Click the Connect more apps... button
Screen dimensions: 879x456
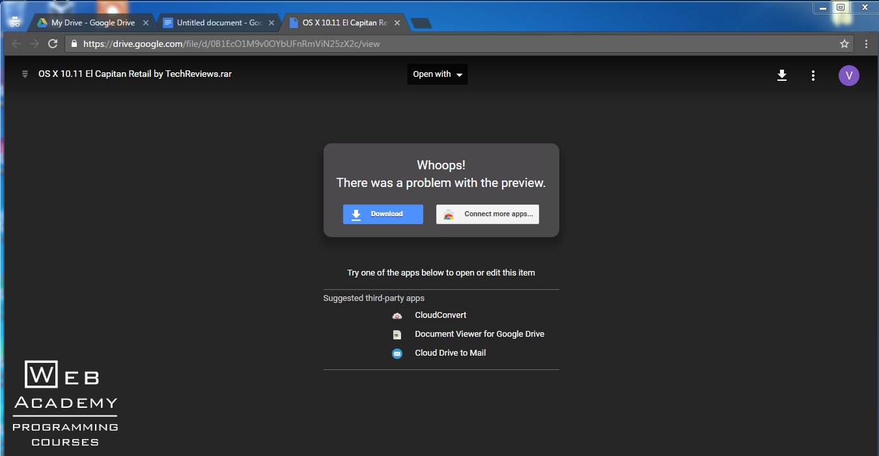pos(488,214)
